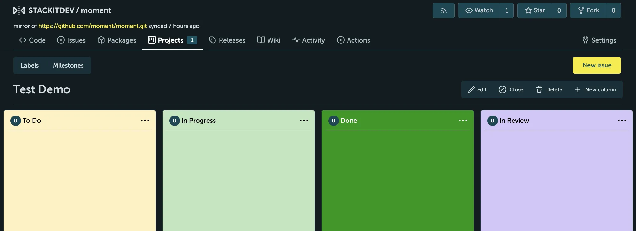The image size is (636, 231).
Task: Click the repository mirror logo icon
Action: 19,10
